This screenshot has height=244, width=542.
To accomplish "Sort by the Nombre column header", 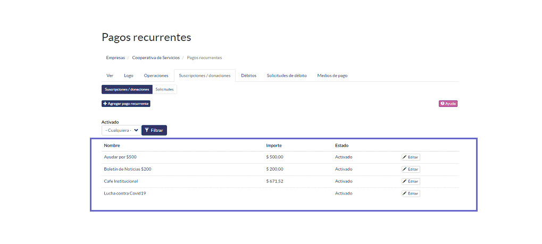I will (x=112, y=146).
